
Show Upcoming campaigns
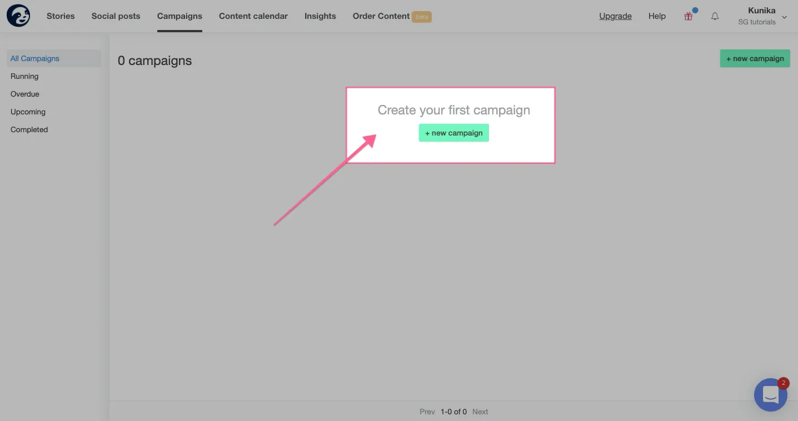point(28,112)
